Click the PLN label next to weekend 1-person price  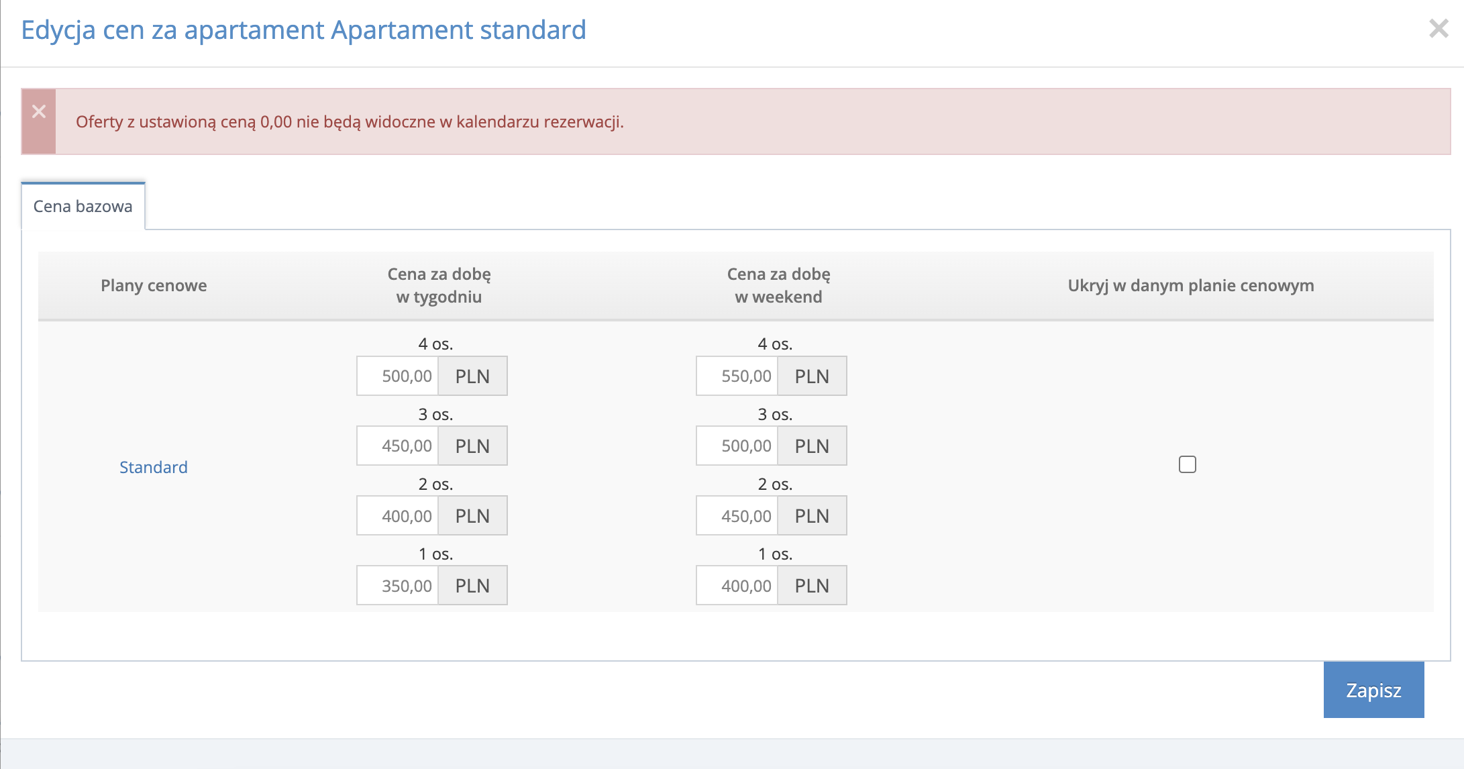click(812, 584)
